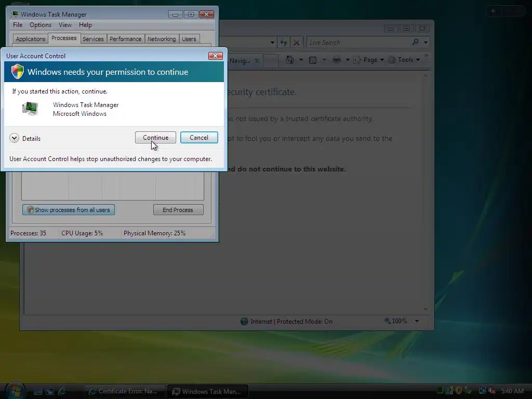Click the network connection tray icon
This screenshot has width=532, height=399.
[x=482, y=391]
